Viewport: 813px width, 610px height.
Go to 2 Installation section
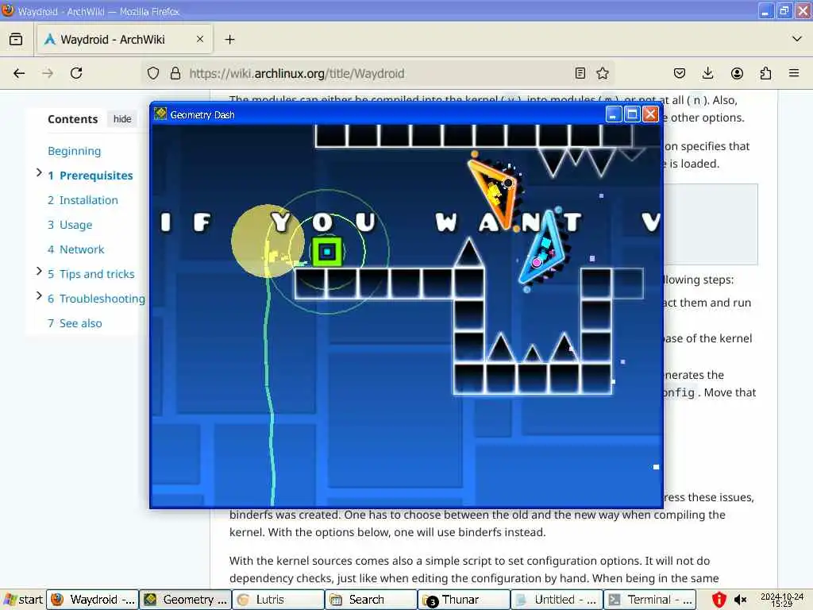tap(83, 200)
